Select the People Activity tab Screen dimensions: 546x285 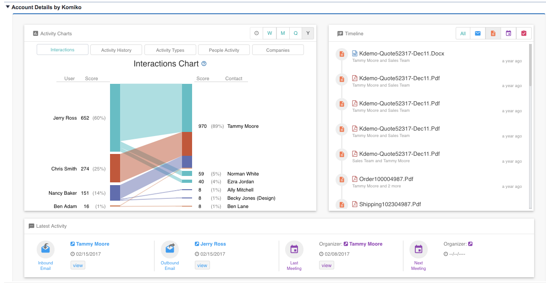coord(224,49)
